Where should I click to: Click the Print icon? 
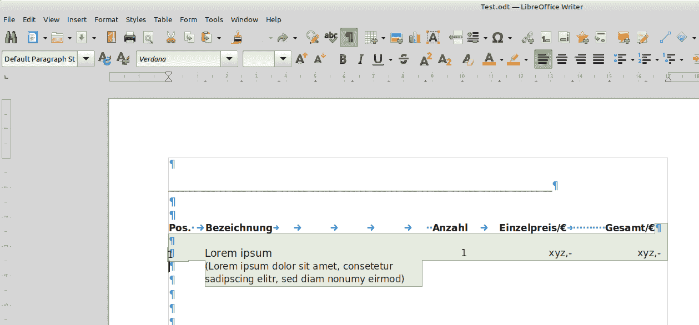point(130,38)
